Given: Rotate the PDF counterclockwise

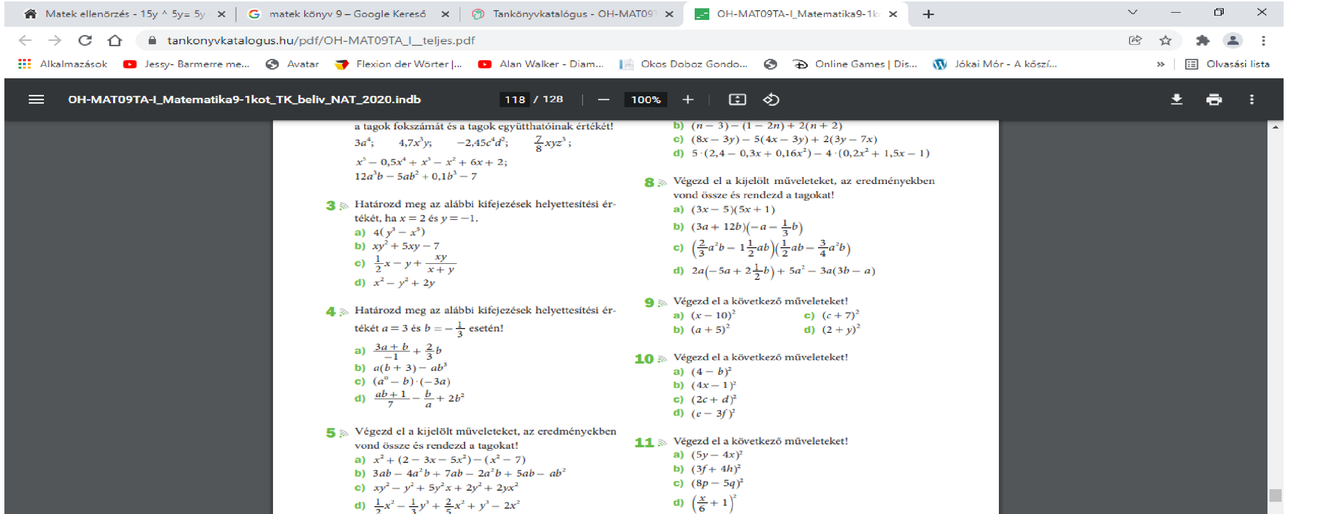Looking at the screenshot, I should point(771,100).
